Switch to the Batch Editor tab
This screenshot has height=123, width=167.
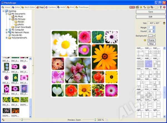coord(28,7)
